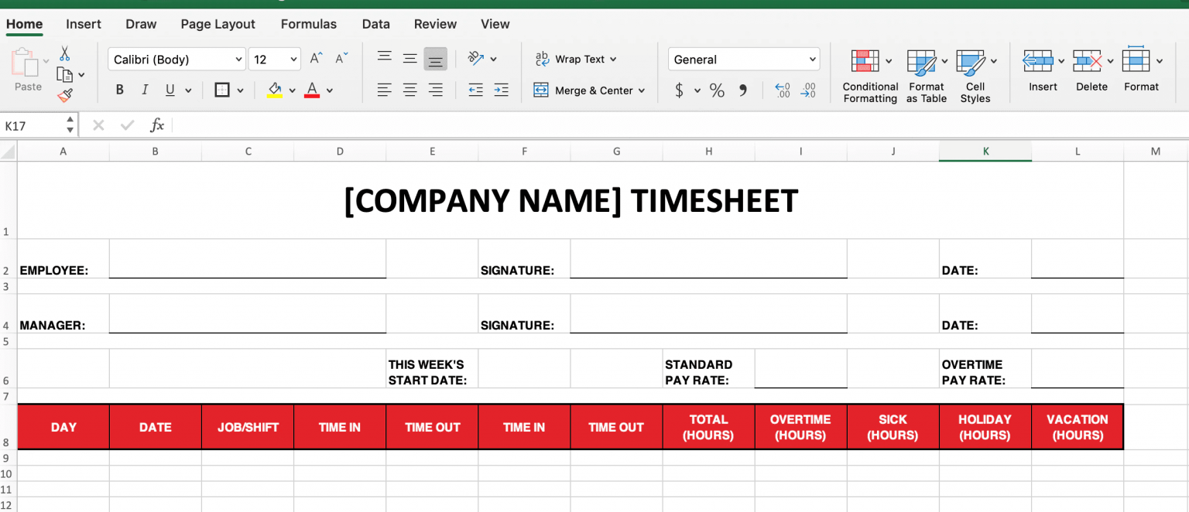
Task: Click the Merge & Center button
Action: 589,90
